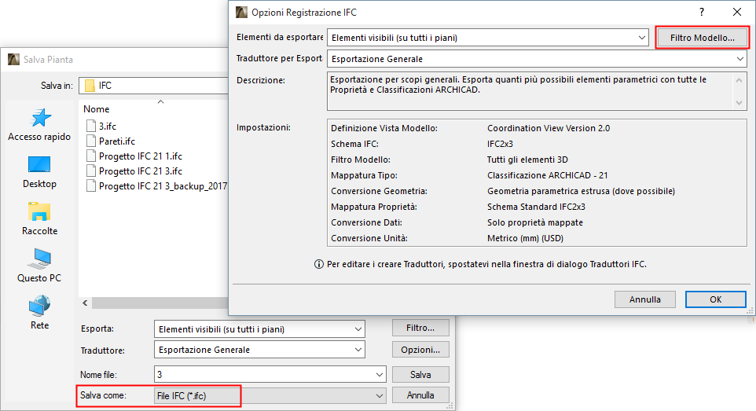Viewport: 756px width, 411px height.
Task: Open the Traduttore per Esport dropdown
Action: (x=537, y=59)
